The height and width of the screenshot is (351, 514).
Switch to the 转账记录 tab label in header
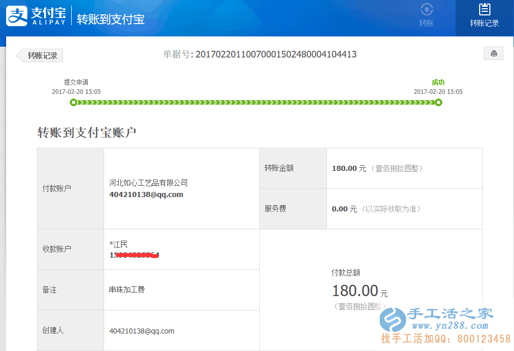pyautogui.click(x=484, y=23)
